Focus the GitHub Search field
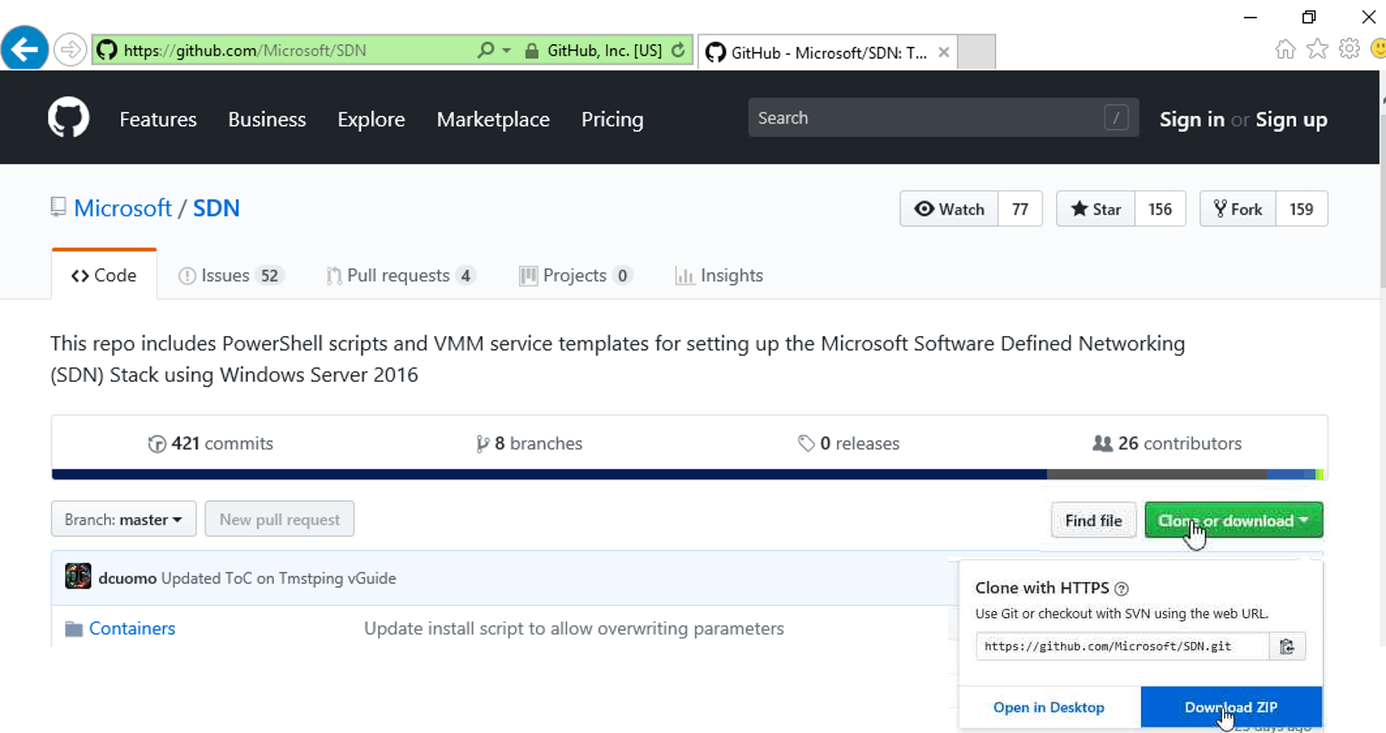This screenshot has height=733, width=1386. pyautogui.click(x=943, y=118)
